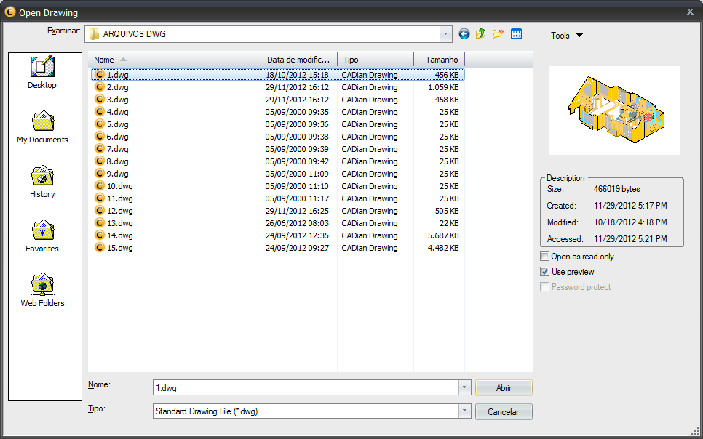
Task: Click the icon of 7.dwg
Action: [x=100, y=149]
